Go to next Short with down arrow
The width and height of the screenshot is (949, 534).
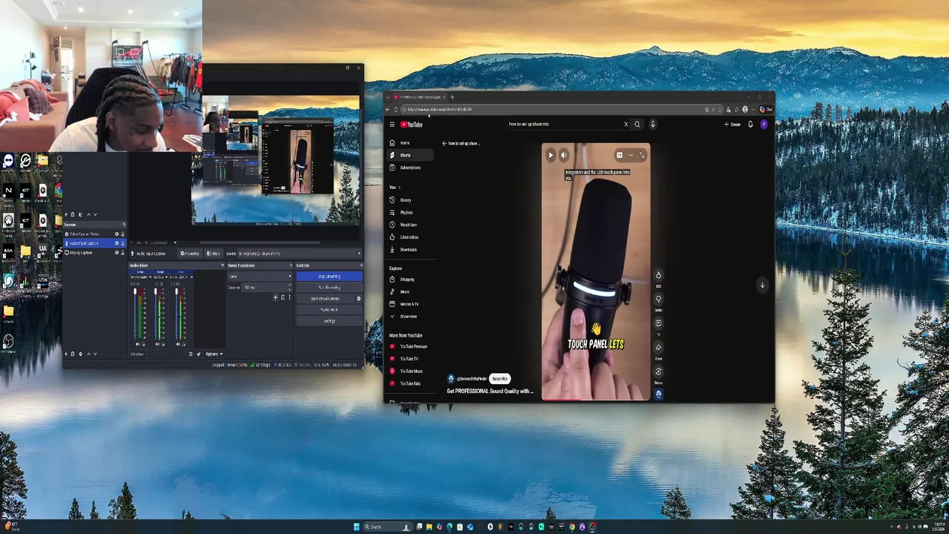click(x=762, y=285)
